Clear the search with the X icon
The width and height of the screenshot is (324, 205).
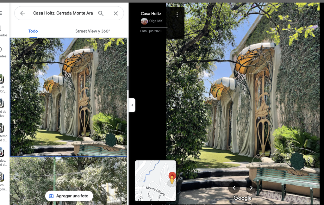pyautogui.click(x=116, y=13)
